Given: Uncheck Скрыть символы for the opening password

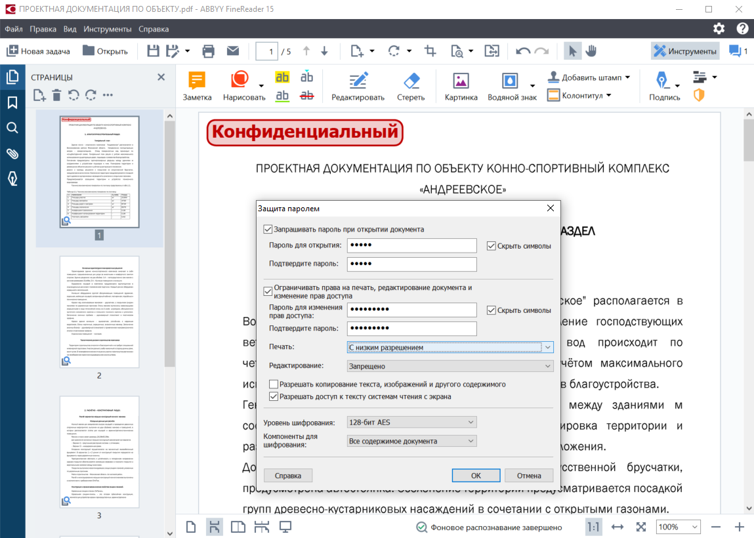Looking at the screenshot, I should [x=492, y=245].
